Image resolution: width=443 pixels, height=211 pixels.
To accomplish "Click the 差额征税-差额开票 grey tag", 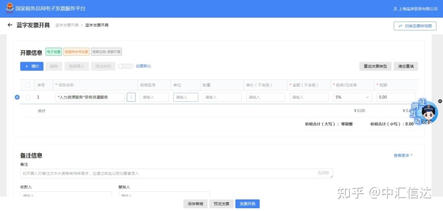I will pos(107,52).
